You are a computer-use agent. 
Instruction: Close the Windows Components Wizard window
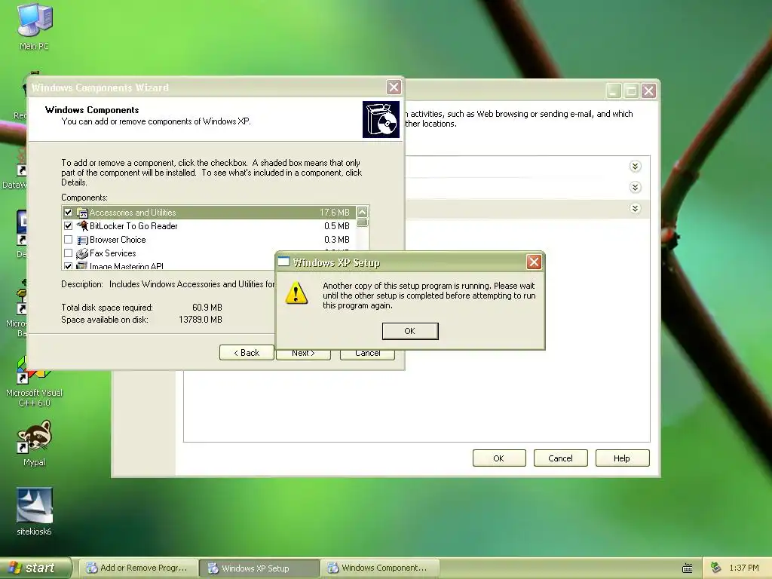coord(394,87)
